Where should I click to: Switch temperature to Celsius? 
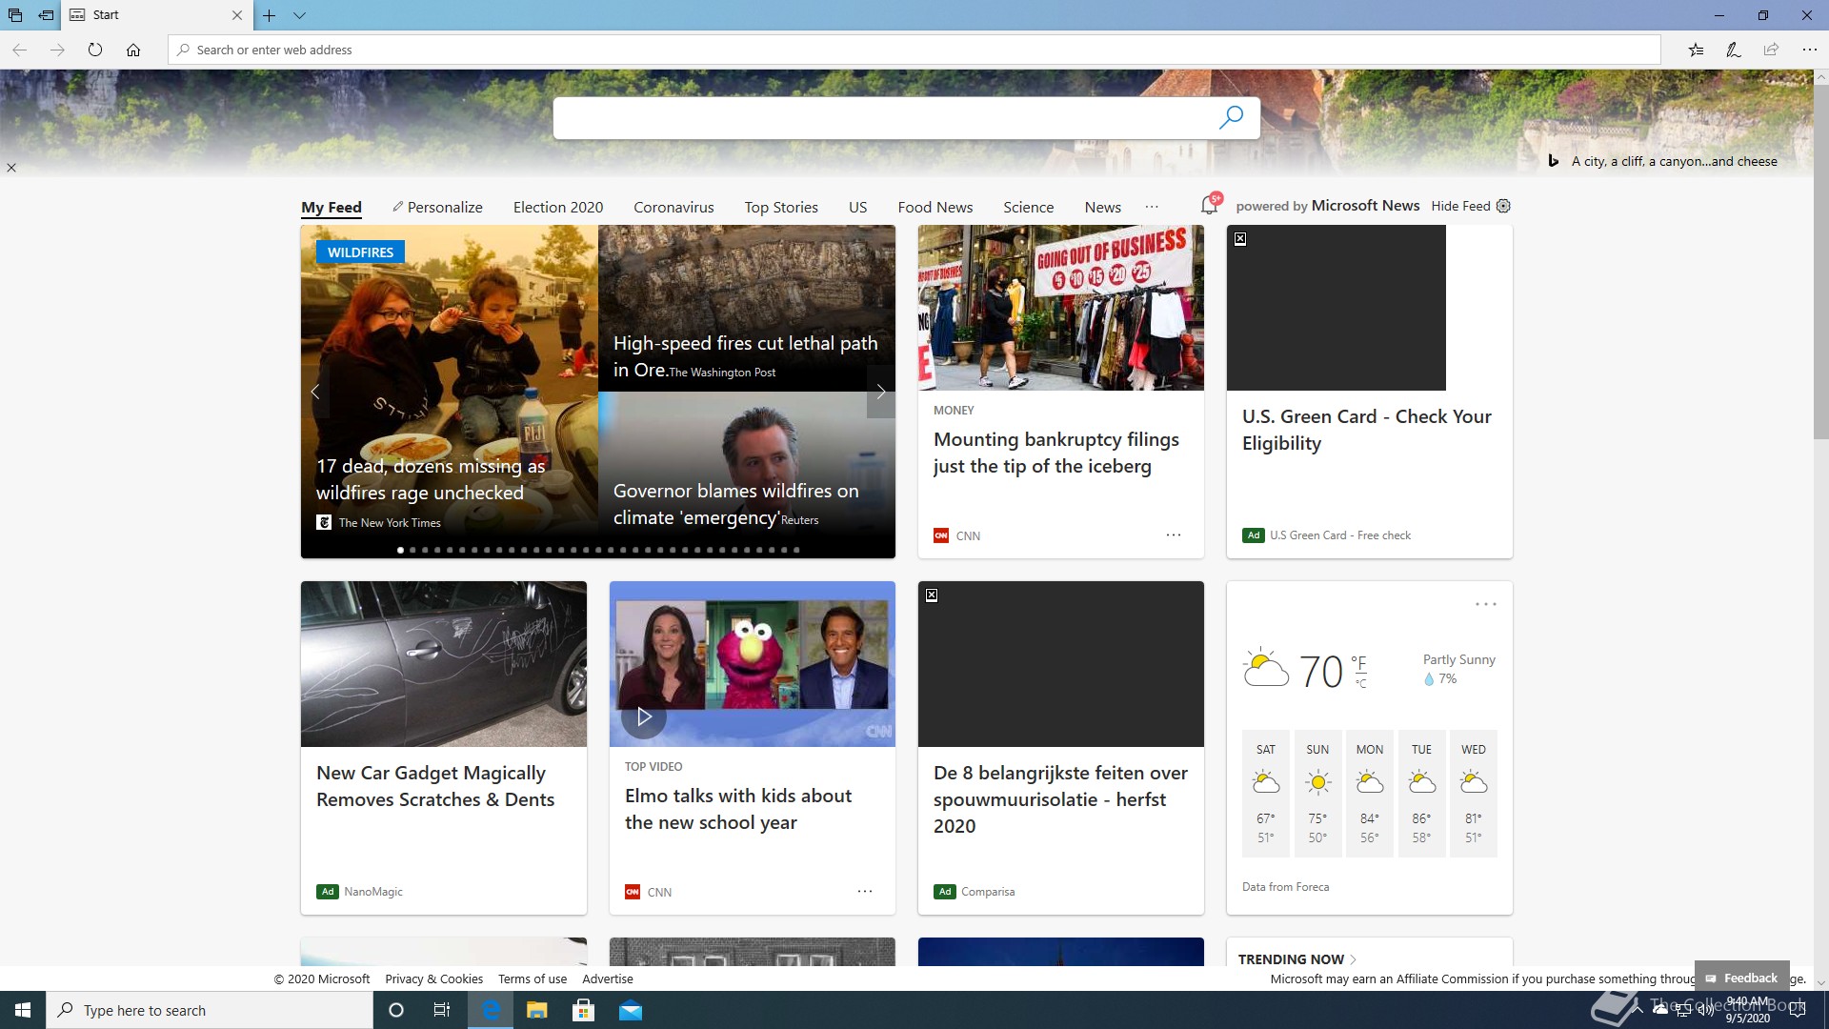pyautogui.click(x=1361, y=683)
